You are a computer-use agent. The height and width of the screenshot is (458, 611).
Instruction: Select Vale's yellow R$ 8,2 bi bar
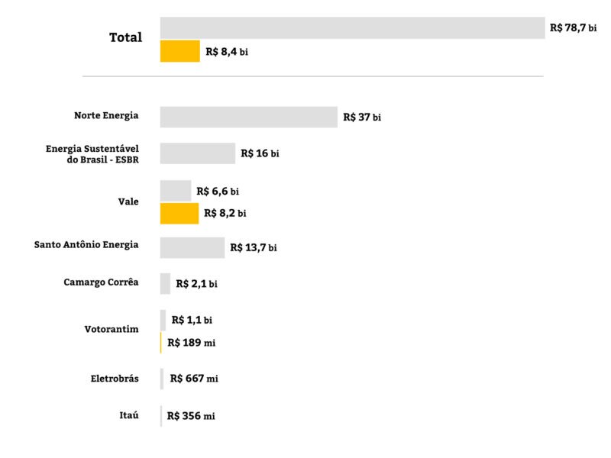[179, 214]
